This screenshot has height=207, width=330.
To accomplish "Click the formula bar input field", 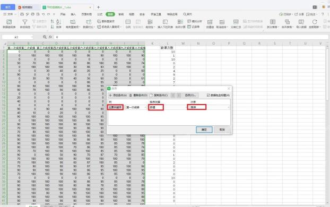I will (191, 37).
